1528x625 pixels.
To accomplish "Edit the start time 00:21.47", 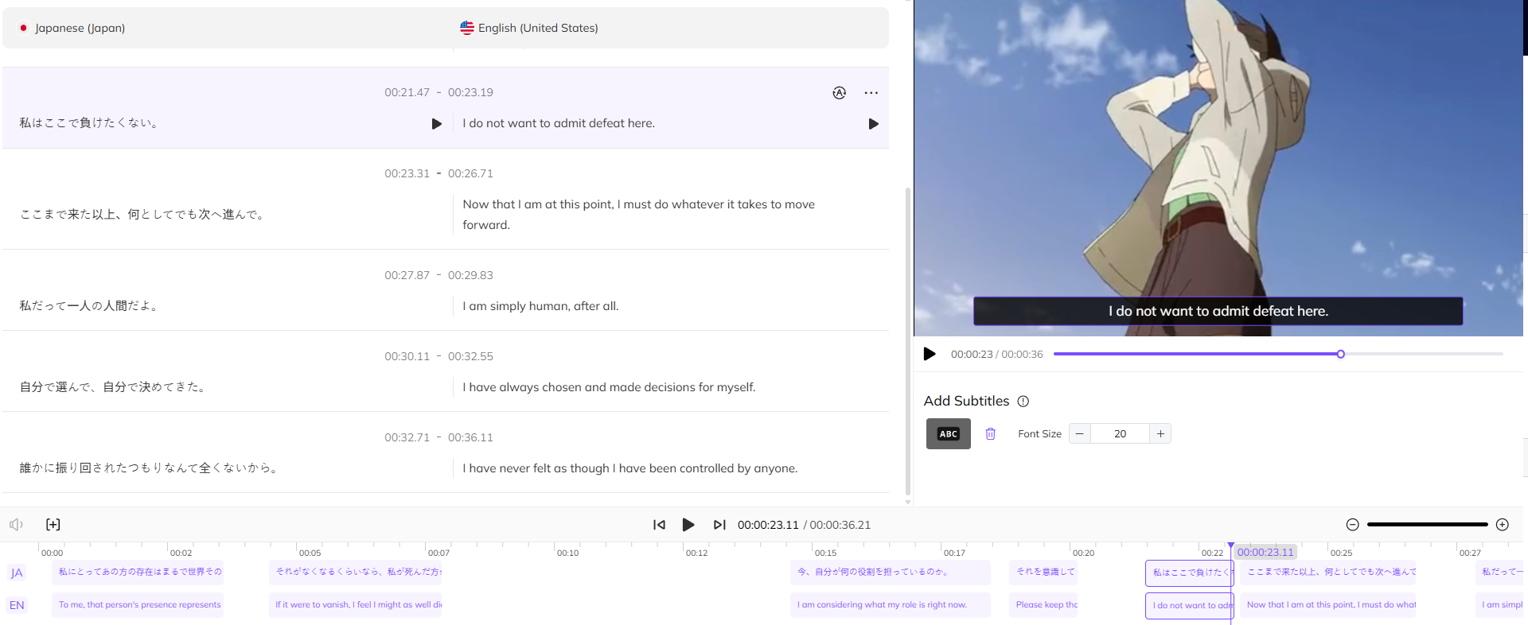I will (407, 92).
